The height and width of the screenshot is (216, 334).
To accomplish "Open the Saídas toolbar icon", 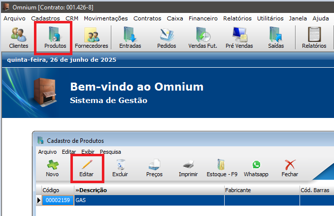I will (x=276, y=38).
